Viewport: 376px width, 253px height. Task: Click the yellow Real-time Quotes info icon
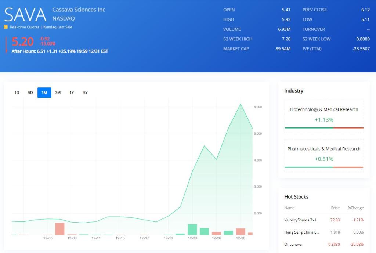[6, 27]
